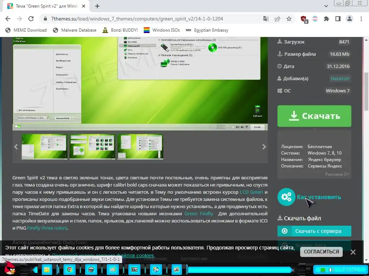Image resolution: width=369 pixels, height=276 pixels.
Task: Open the Chrome profile avatar
Action: (x=350, y=19)
